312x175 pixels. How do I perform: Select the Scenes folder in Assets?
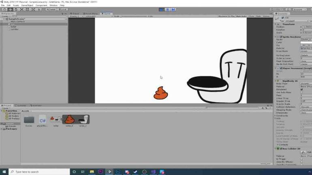tap(29, 120)
